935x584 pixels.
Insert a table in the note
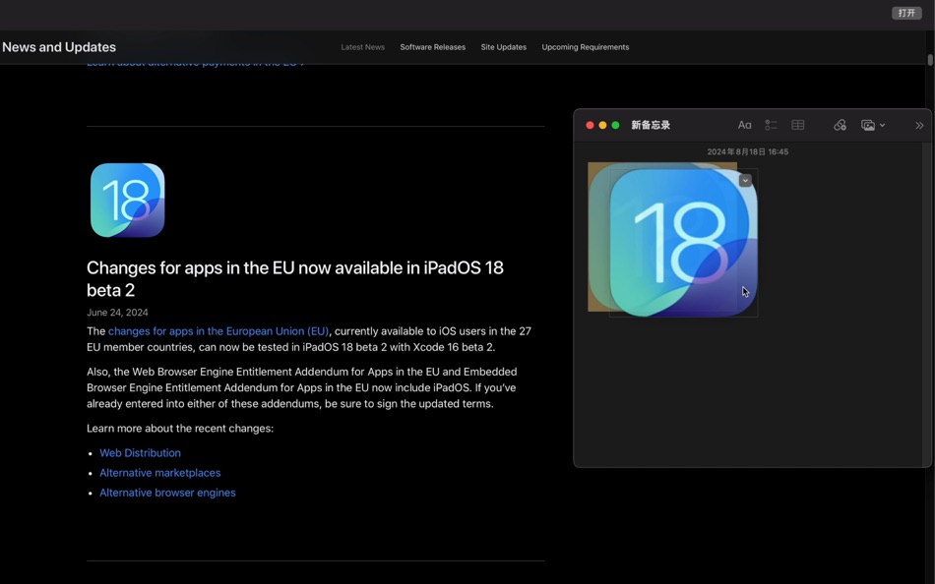798,125
